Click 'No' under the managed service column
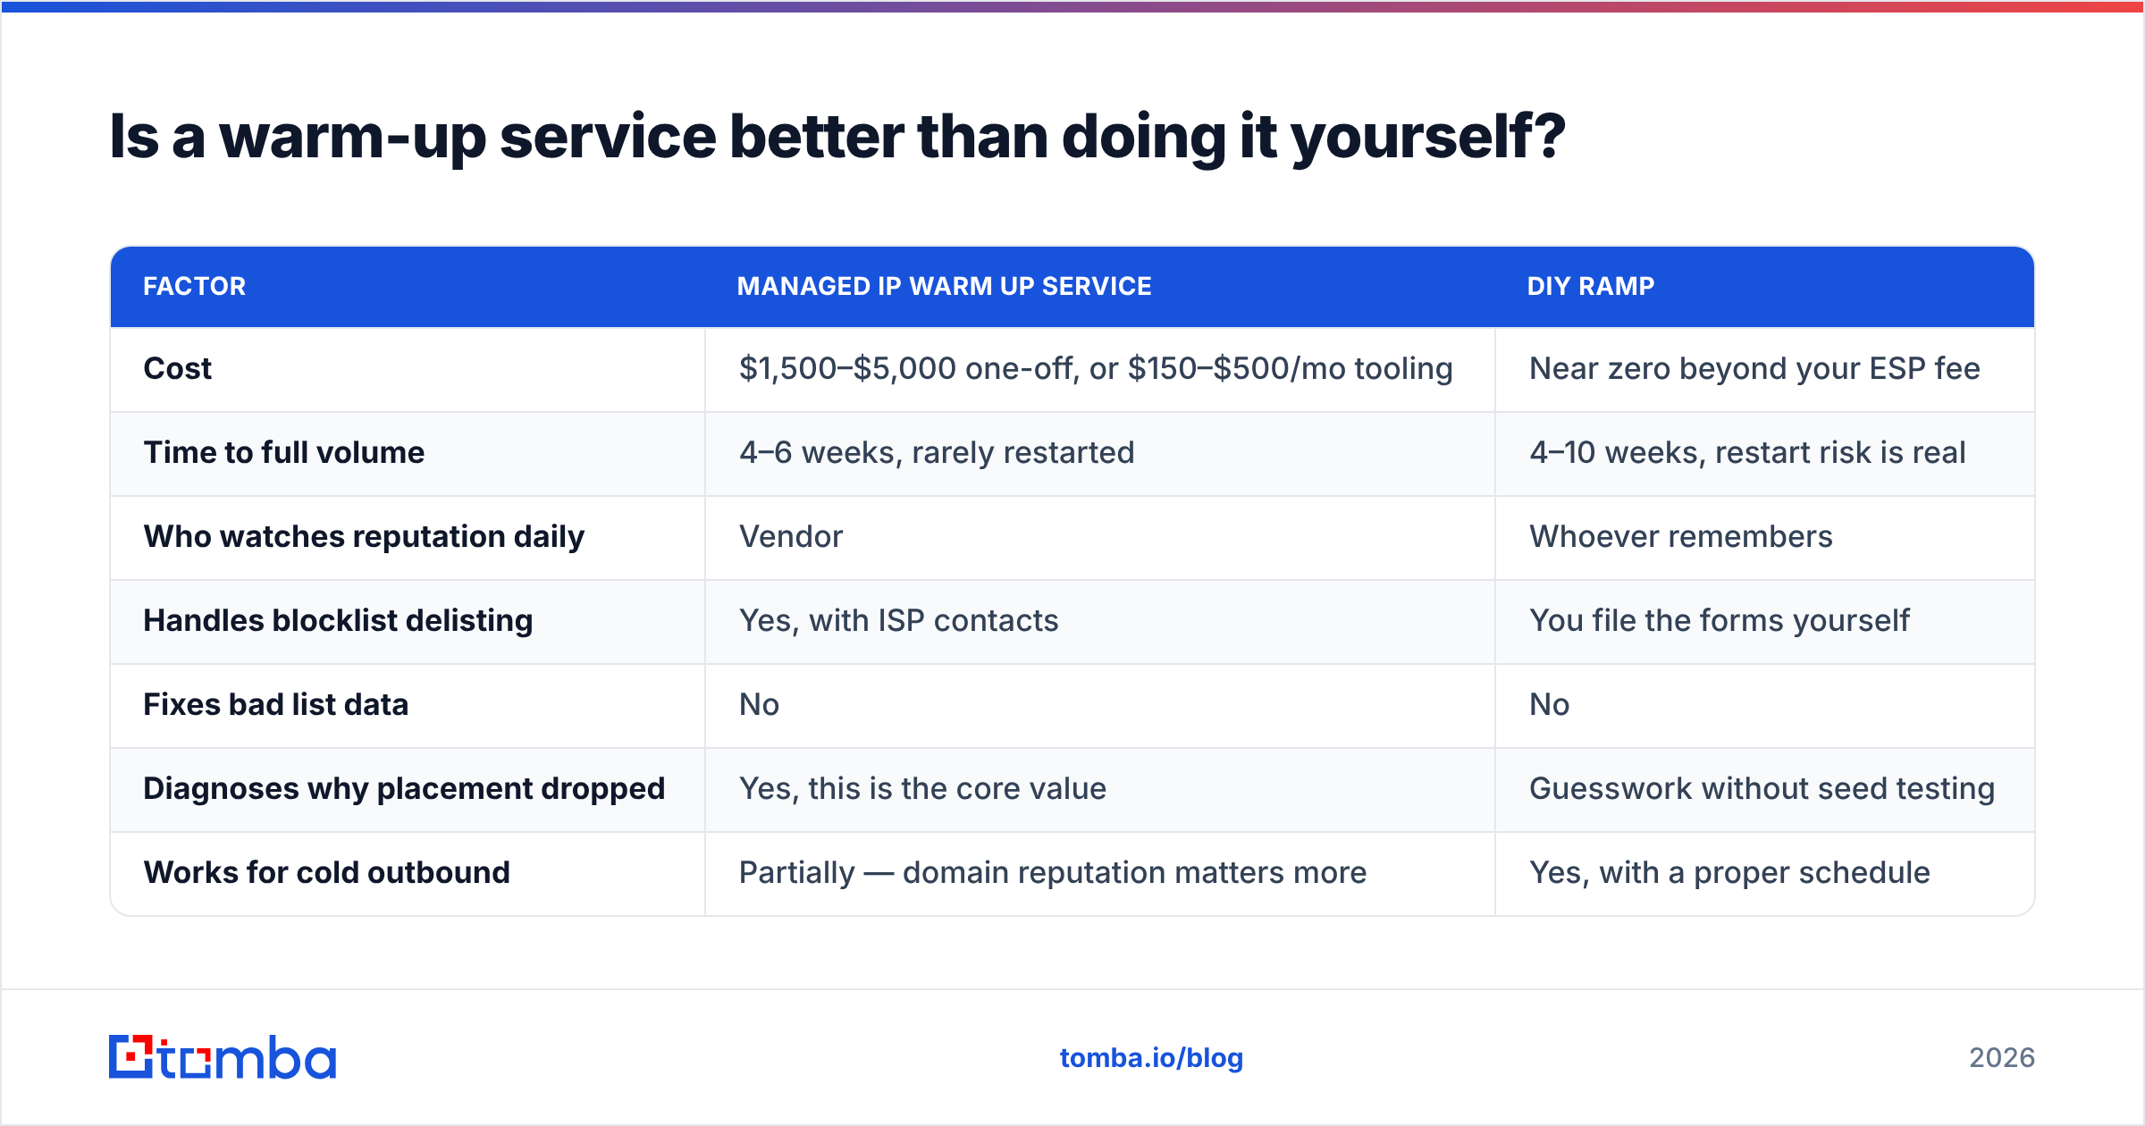The image size is (2145, 1126). [759, 704]
